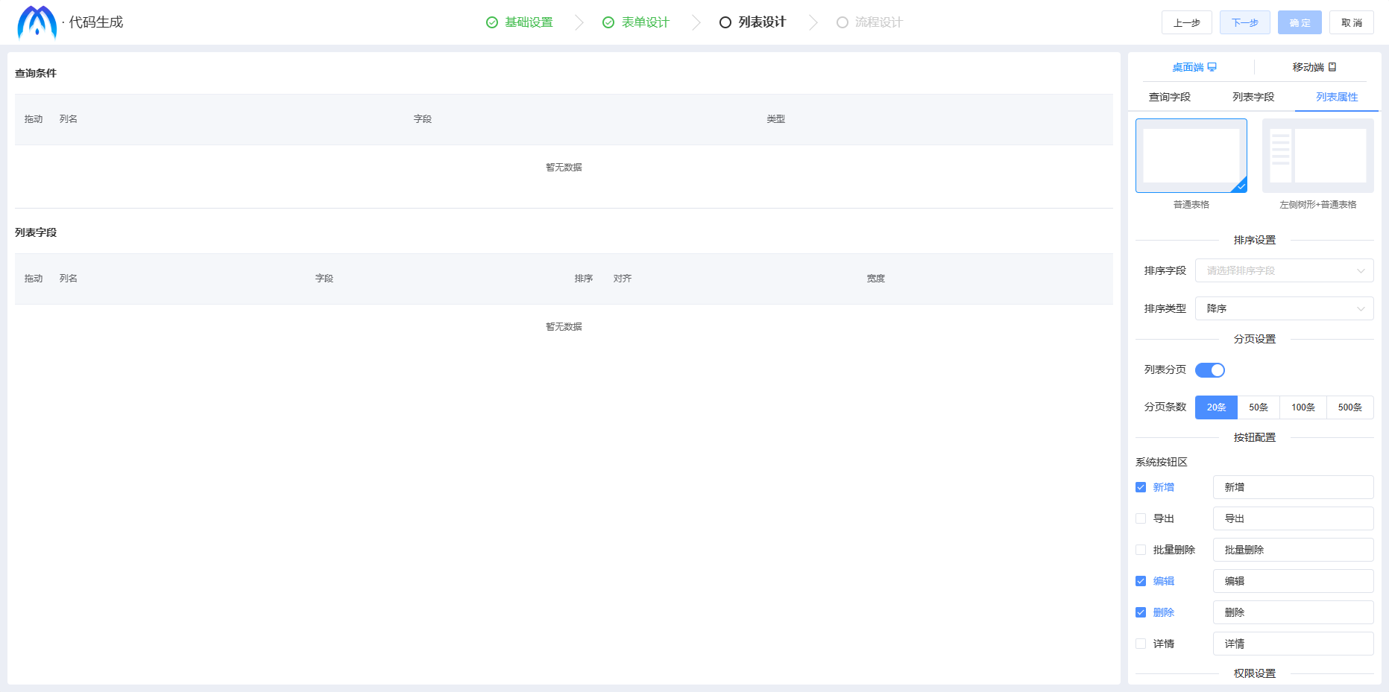Click the 下一步 button
The image size is (1389, 692).
(x=1245, y=22)
